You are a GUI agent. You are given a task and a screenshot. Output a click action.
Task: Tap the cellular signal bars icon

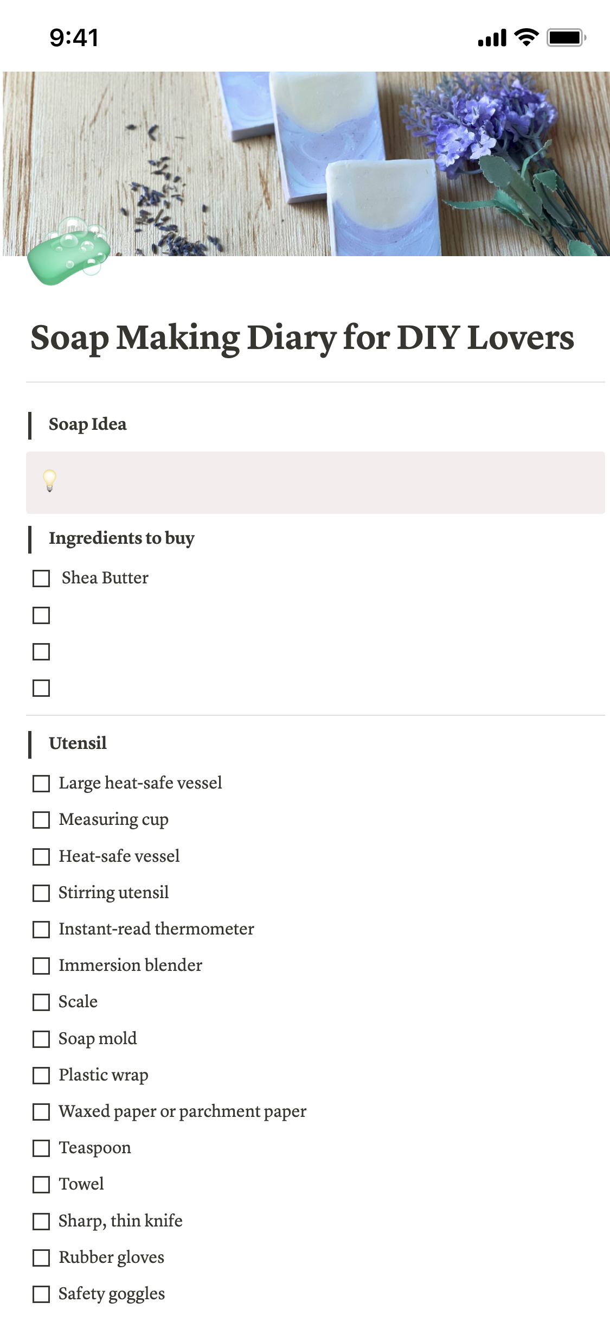tap(492, 38)
